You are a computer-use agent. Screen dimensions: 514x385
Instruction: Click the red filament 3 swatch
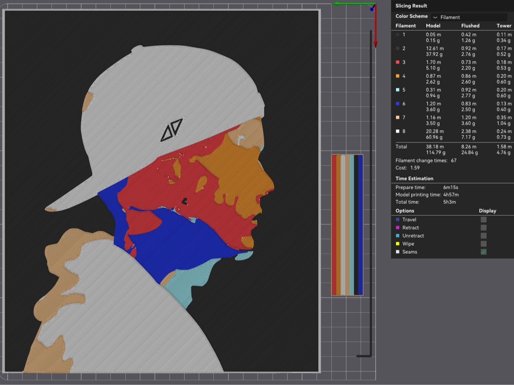coord(398,62)
